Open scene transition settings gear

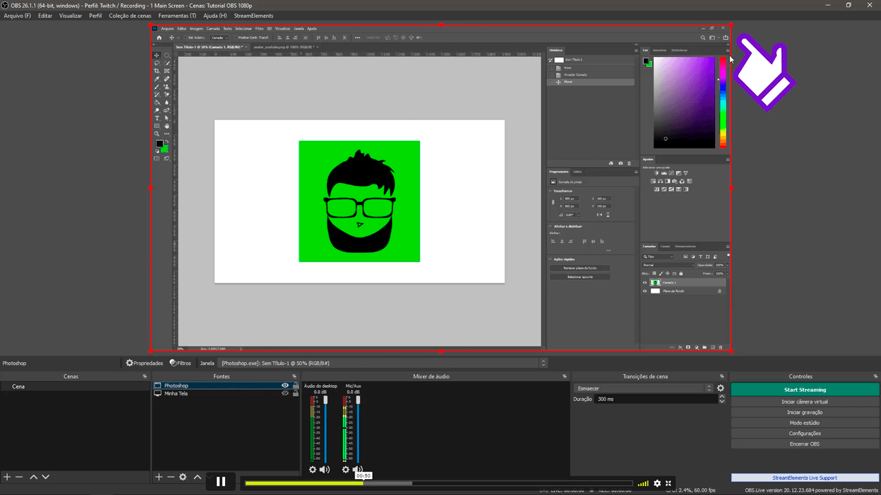[x=721, y=388]
